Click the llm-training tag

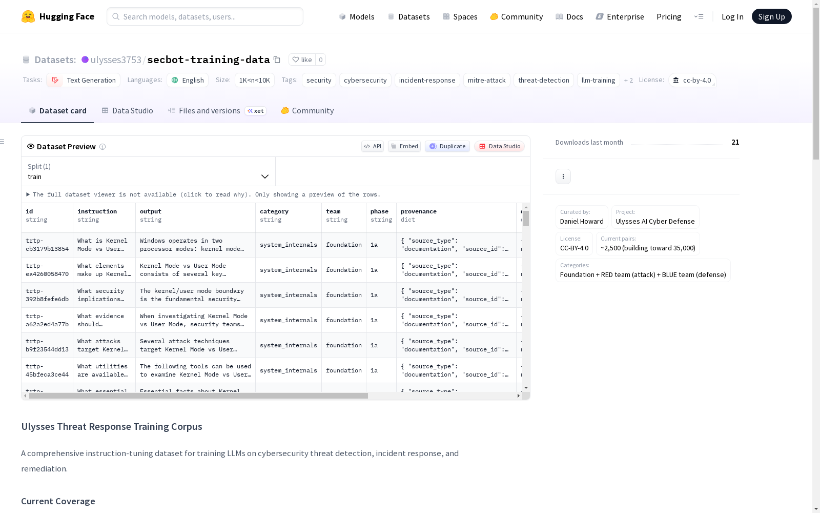click(599, 80)
